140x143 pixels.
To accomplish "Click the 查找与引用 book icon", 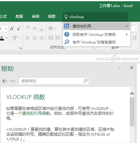I will click(67, 26).
